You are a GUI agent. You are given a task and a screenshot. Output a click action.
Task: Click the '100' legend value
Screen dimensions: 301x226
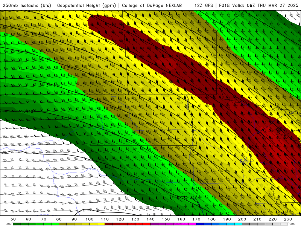tap(90, 219)
